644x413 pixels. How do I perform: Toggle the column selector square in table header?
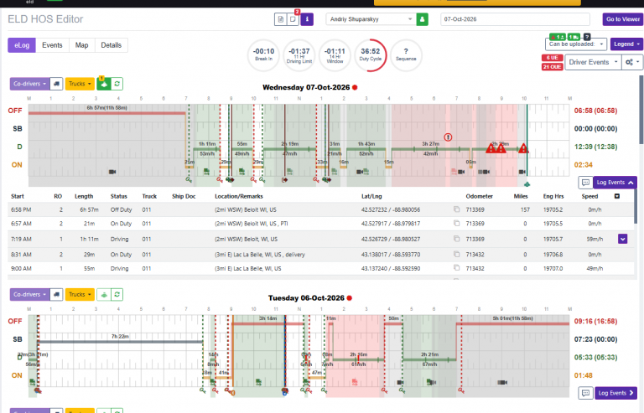616,196
